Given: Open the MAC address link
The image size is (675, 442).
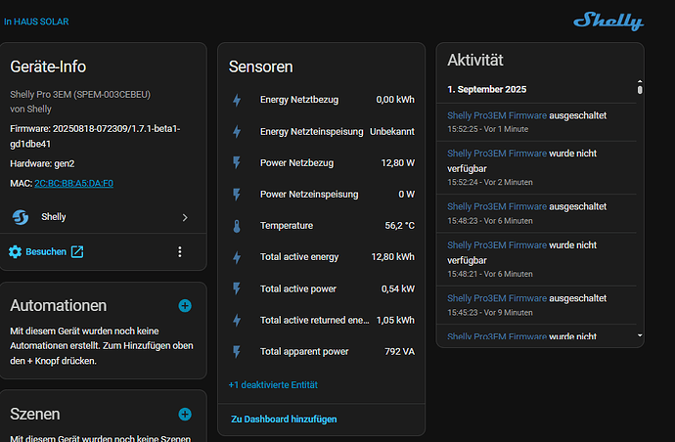Looking at the screenshot, I should coord(74,183).
